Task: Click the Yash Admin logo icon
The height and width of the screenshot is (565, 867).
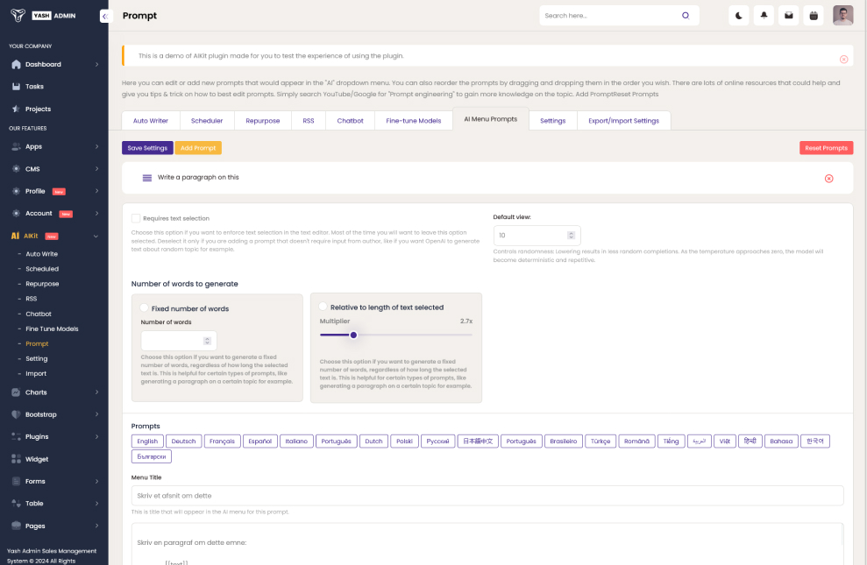Action: (18, 16)
